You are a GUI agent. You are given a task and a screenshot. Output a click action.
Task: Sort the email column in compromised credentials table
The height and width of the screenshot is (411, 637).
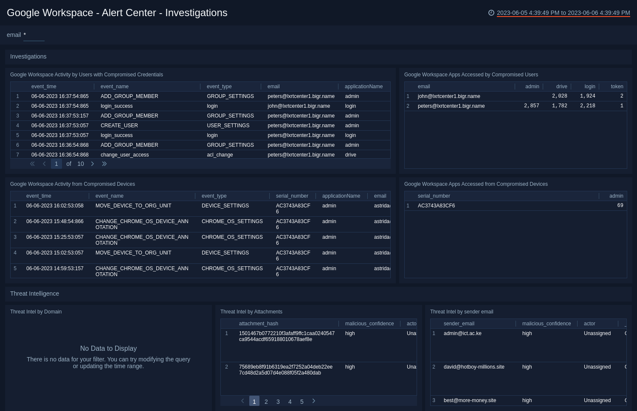pos(273,87)
